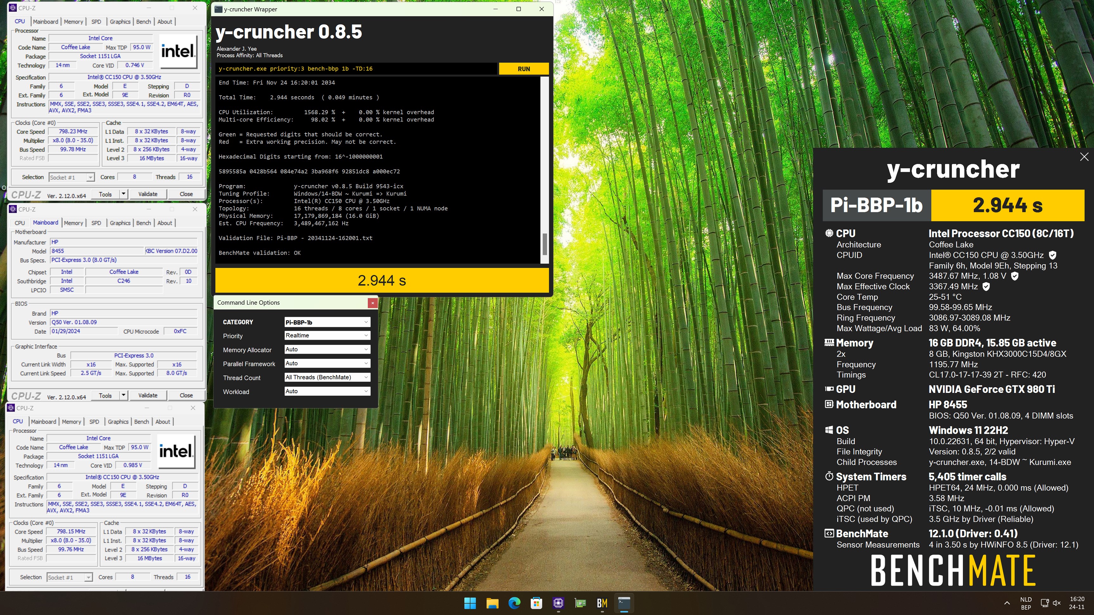Click the CPU chip icon in BenchMate panel
Viewport: 1094px width, 615px height.
(829, 233)
